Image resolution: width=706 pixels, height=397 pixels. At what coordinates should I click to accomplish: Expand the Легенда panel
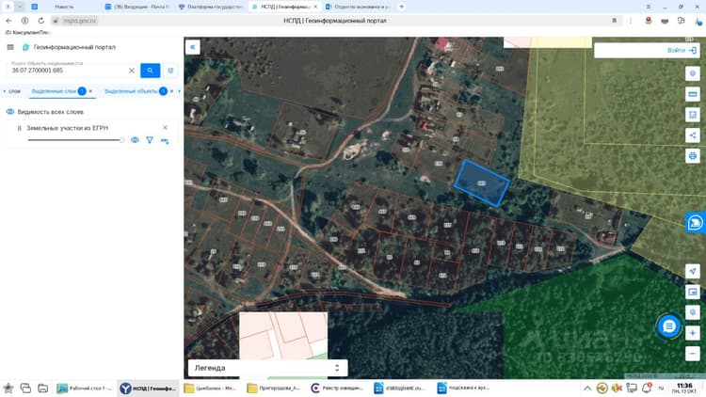click(x=267, y=368)
